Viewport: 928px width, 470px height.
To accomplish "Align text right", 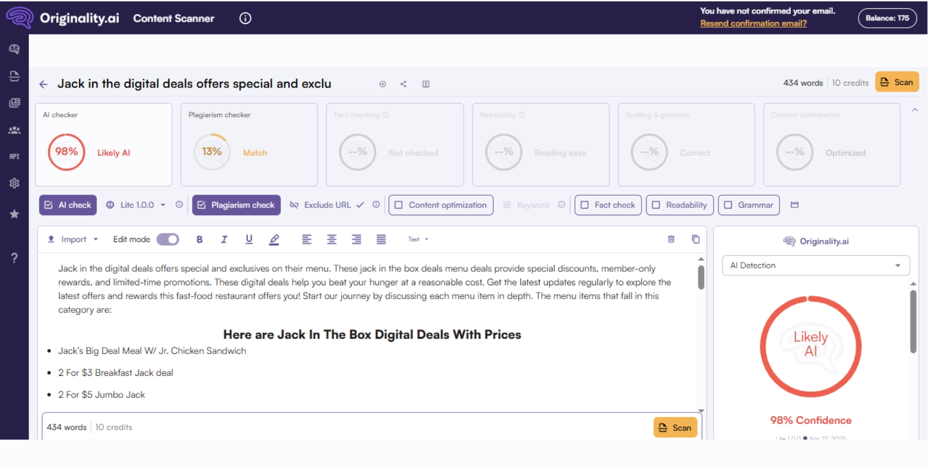I will point(356,239).
